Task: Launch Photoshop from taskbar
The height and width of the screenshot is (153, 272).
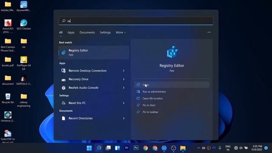Action: (136, 148)
